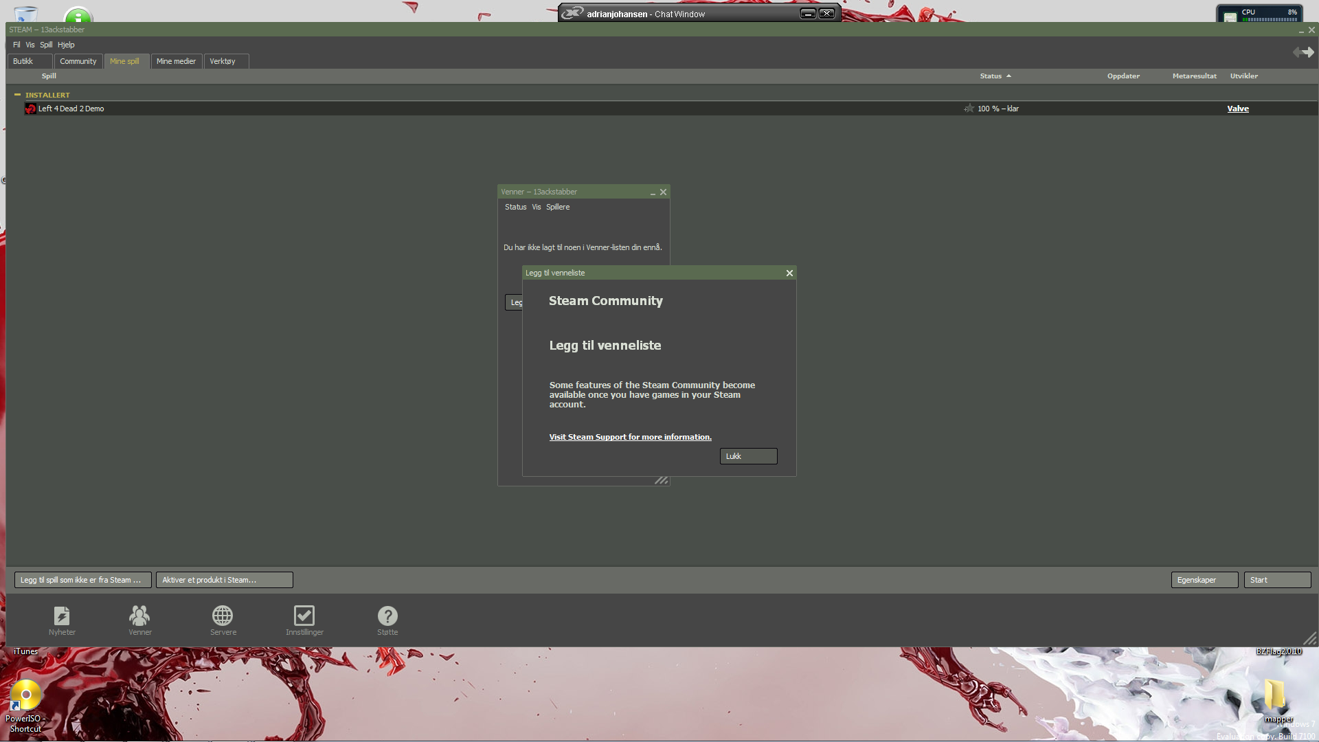The image size is (1319, 742).
Task: Click the Venner window resize grip
Action: 662,480
